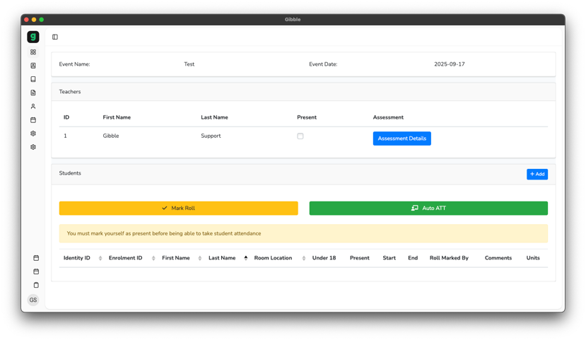
Task: Open the GS user avatar menu
Action: pyautogui.click(x=33, y=300)
